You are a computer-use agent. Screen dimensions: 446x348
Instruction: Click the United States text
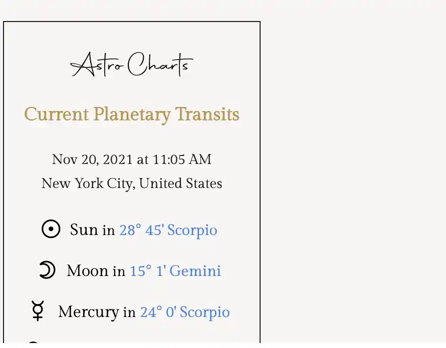point(180,183)
